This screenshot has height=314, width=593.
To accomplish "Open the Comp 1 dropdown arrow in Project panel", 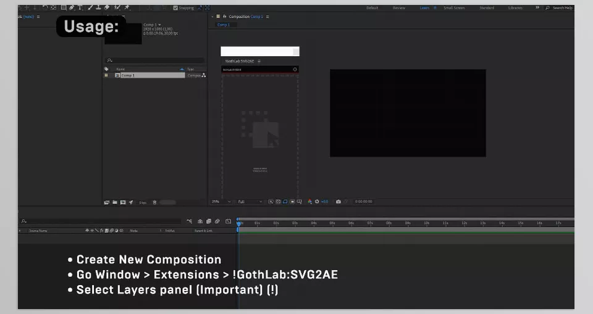I will tap(159, 25).
